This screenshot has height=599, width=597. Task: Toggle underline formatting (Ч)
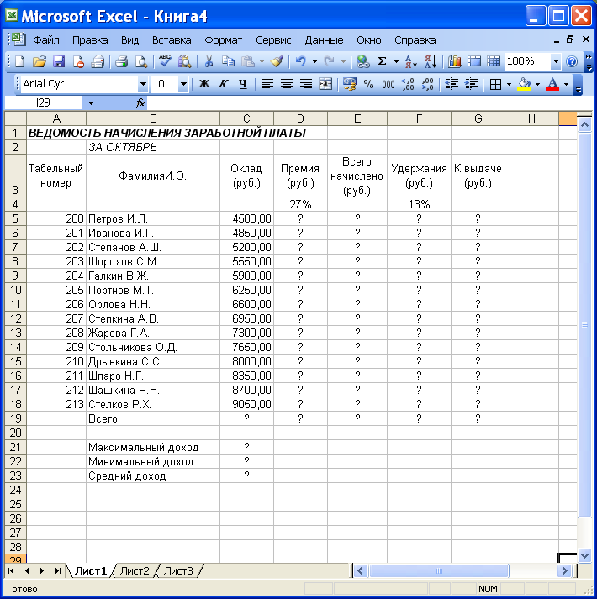[243, 84]
